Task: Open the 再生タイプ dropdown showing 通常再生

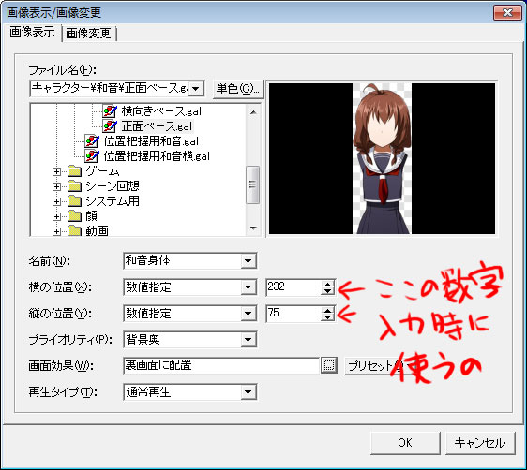Action: [x=248, y=392]
